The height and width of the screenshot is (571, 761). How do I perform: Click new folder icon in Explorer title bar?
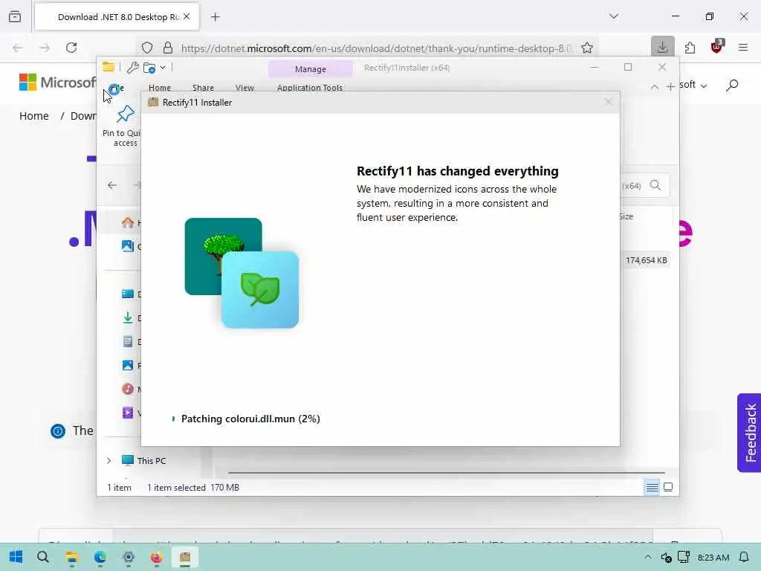149,68
